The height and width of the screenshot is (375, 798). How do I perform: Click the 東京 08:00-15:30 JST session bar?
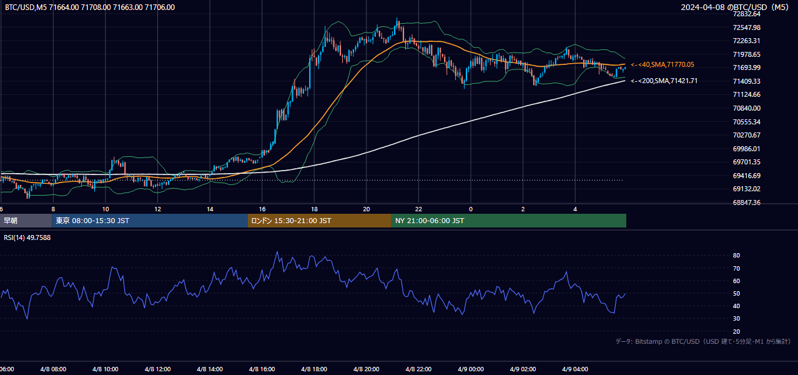(150, 221)
